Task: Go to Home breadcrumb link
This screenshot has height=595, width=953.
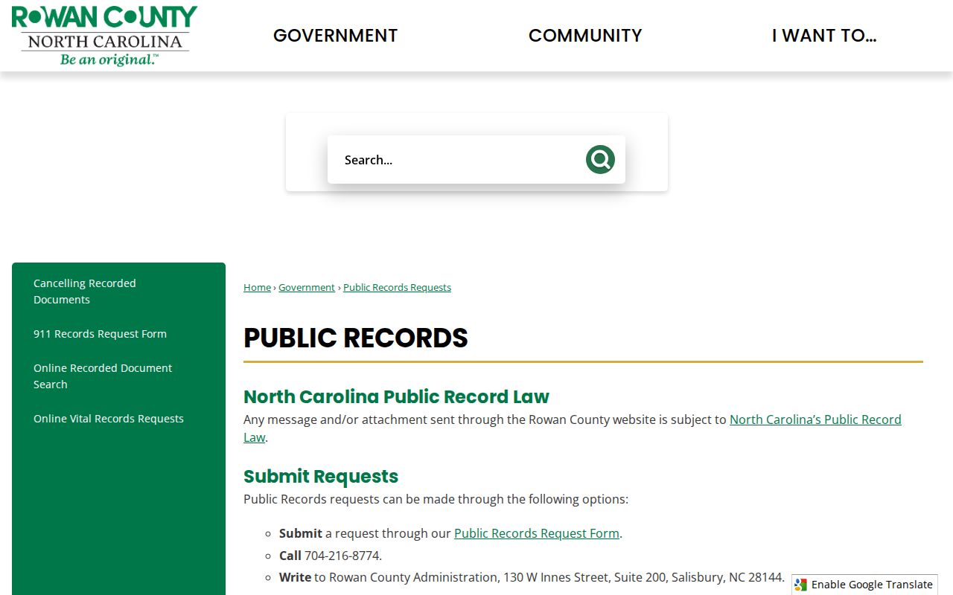Action: tap(257, 288)
